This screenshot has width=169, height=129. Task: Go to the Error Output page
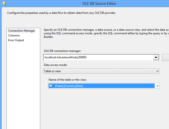point(16,40)
